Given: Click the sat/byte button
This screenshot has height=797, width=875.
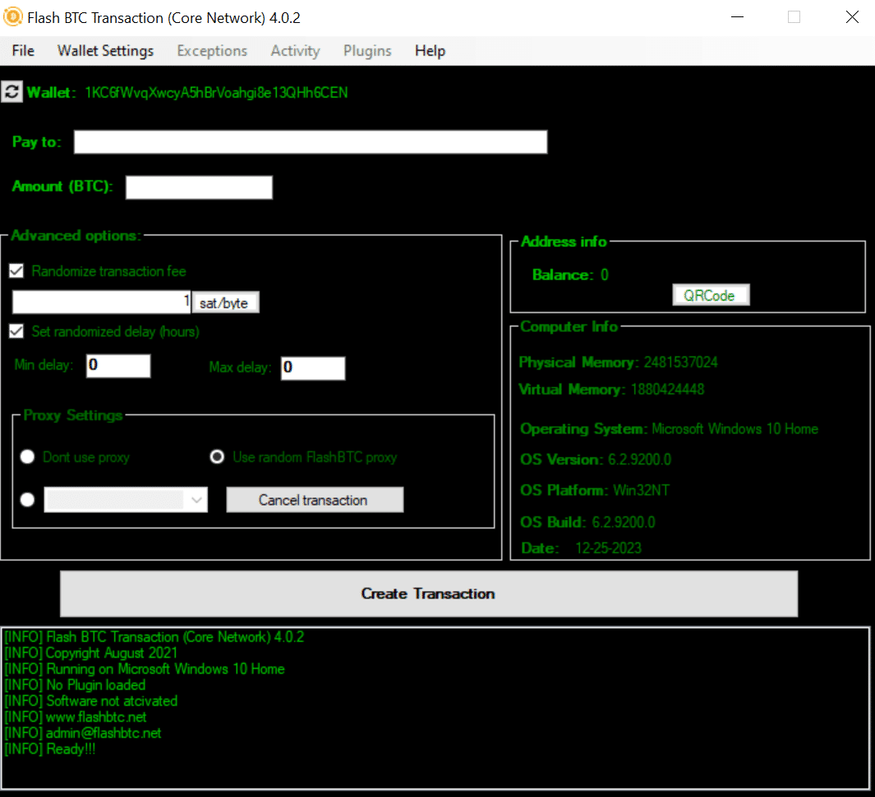Looking at the screenshot, I should (225, 303).
